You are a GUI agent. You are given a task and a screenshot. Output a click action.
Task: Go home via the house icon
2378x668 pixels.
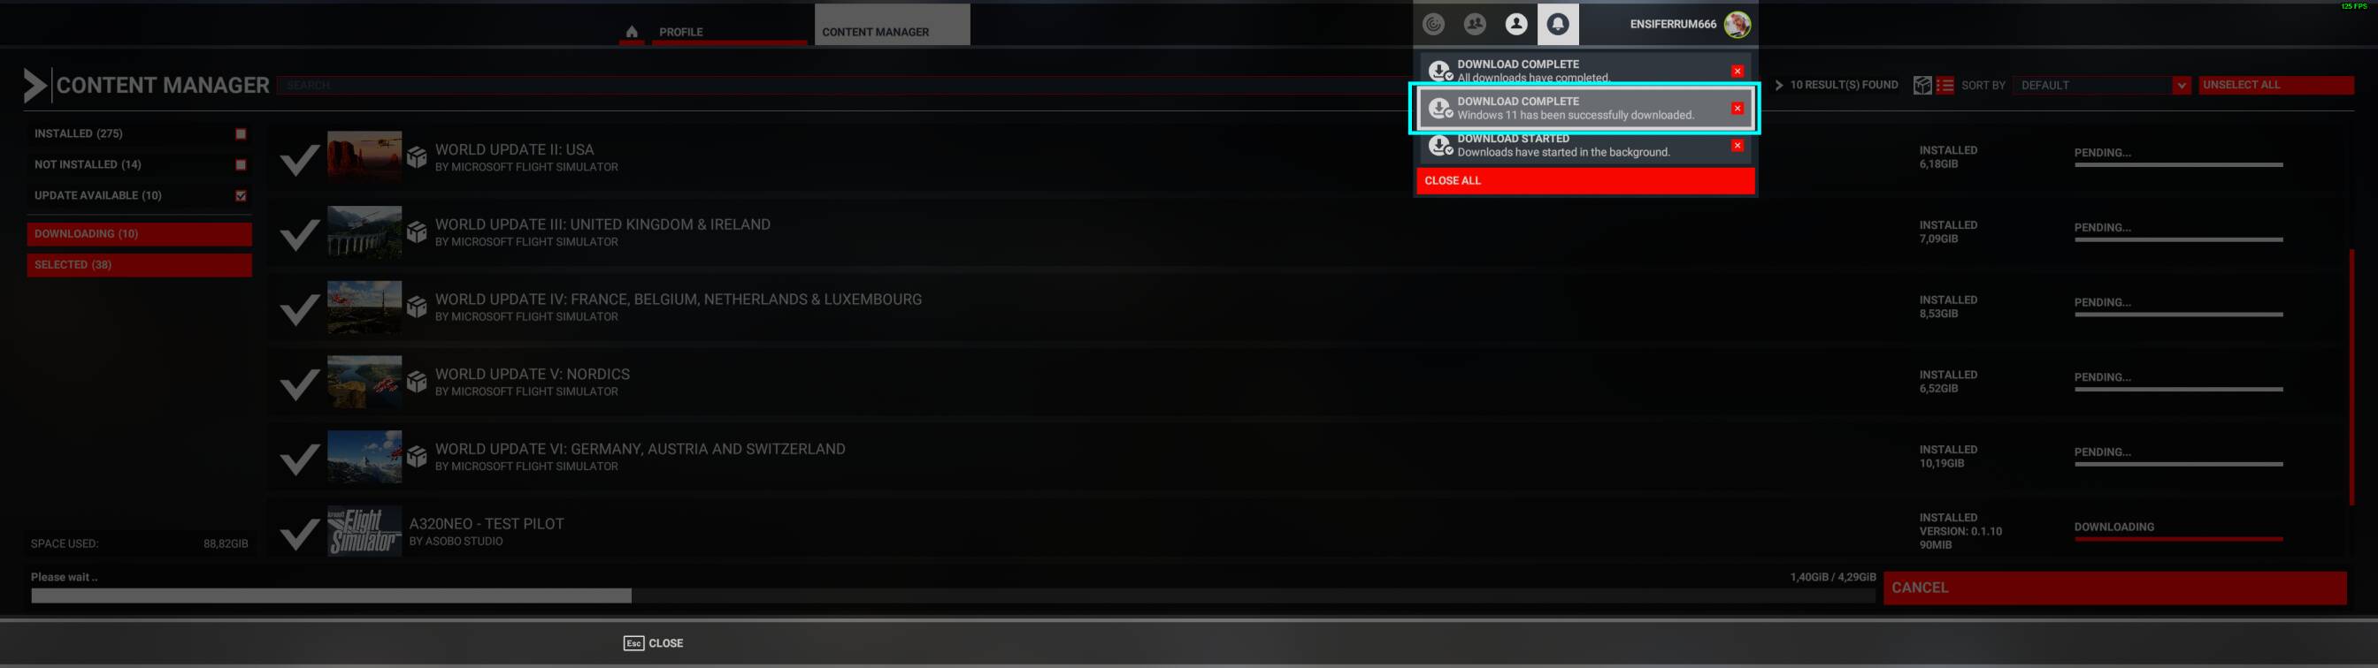coord(632,32)
